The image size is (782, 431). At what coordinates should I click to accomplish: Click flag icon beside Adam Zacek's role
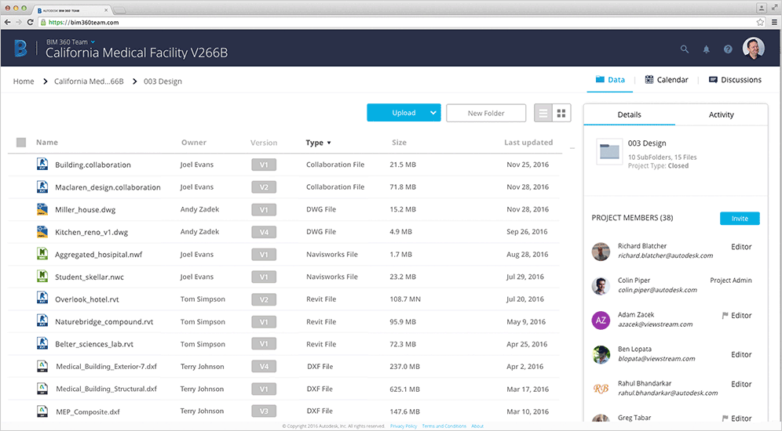[725, 315]
